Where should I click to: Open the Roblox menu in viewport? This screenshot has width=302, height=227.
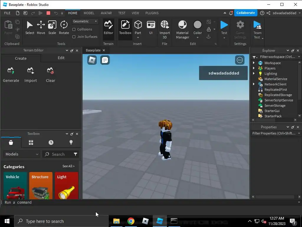(x=92, y=60)
